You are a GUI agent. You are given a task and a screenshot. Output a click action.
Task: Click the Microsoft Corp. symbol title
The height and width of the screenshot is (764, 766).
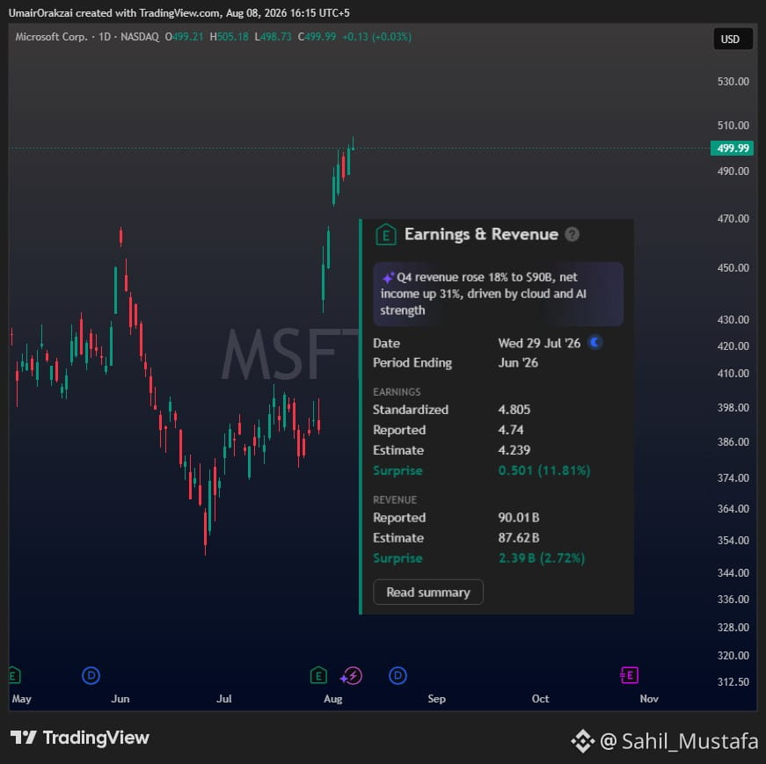(51, 37)
